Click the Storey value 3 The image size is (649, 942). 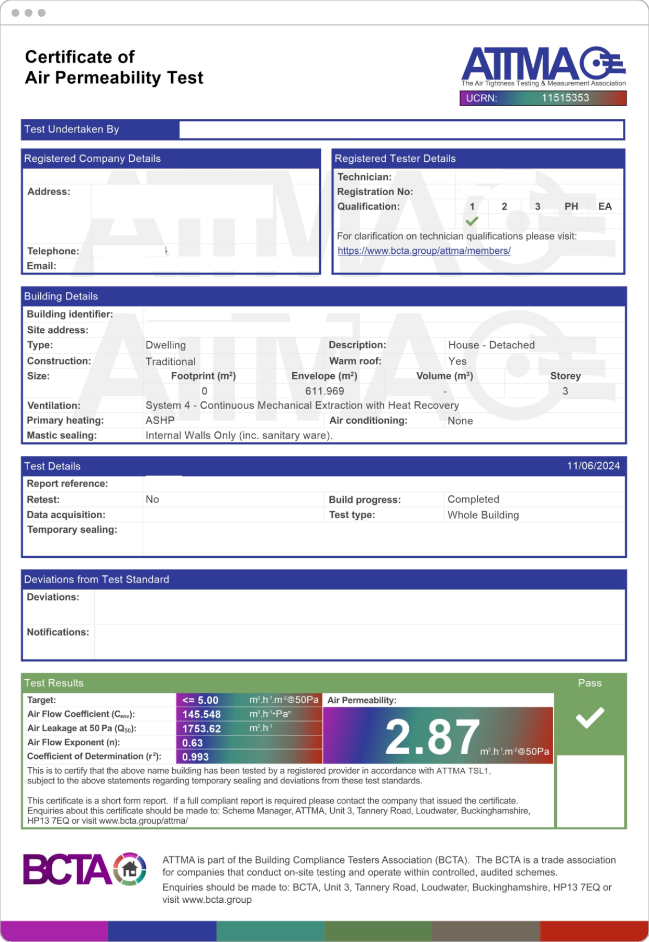565,391
